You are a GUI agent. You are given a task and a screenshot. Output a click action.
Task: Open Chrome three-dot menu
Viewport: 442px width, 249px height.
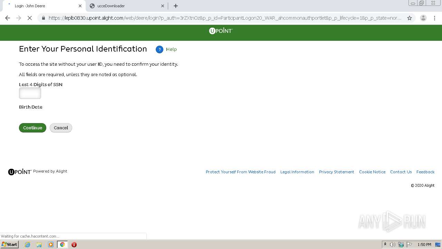(435, 18)
